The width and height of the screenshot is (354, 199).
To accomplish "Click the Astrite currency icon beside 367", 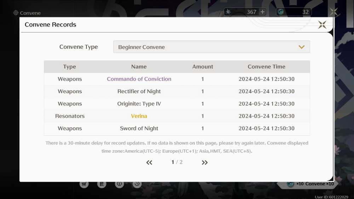I will pyautogui.click(x=228, y=12).
